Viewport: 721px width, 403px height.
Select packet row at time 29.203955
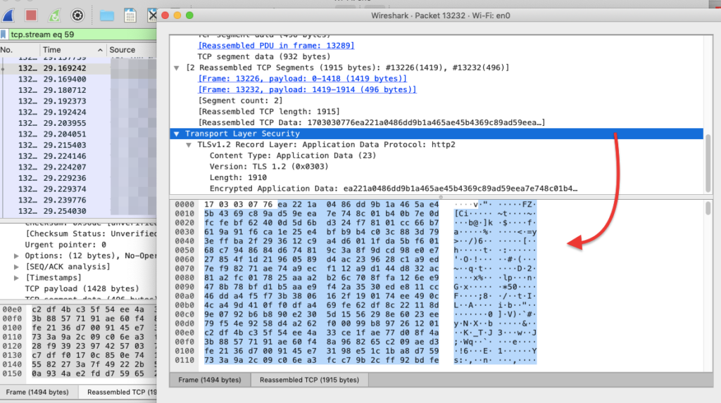point(78,123)
